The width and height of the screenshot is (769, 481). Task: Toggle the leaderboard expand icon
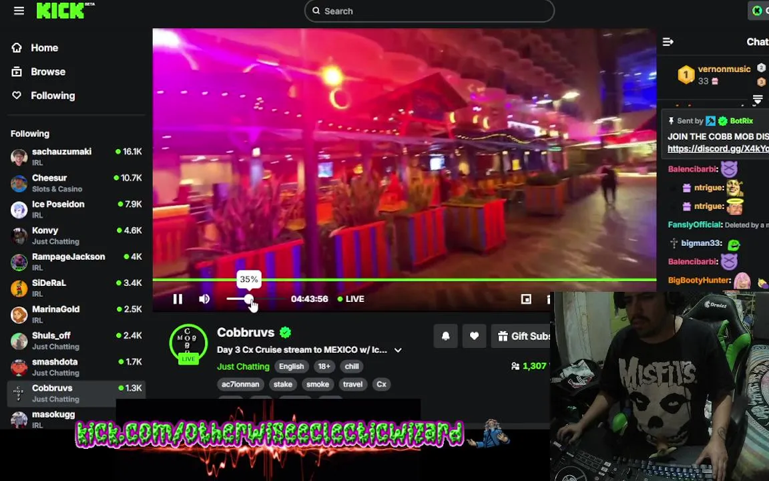point(758,99)
